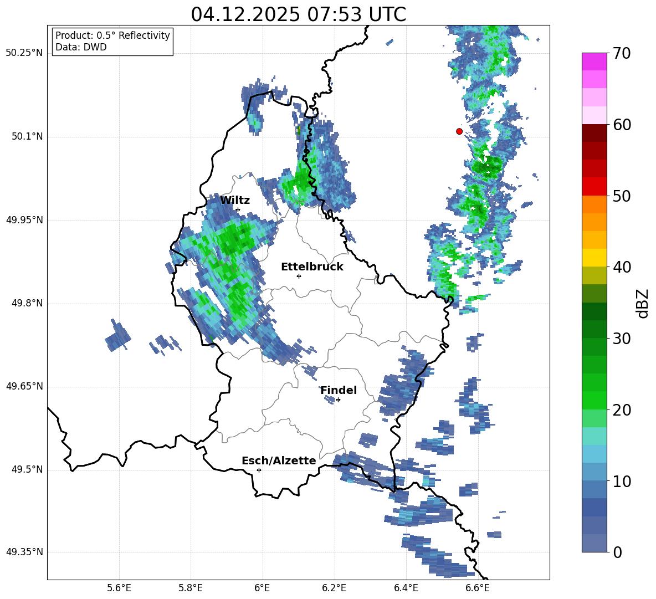
Task: Click the 5.6°E longitude label
Action: pos(119,588)
